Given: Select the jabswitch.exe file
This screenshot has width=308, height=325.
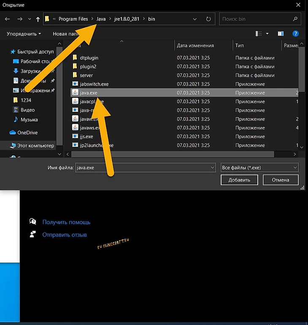Looking at the screenshot, I should (x=94, y=84).
